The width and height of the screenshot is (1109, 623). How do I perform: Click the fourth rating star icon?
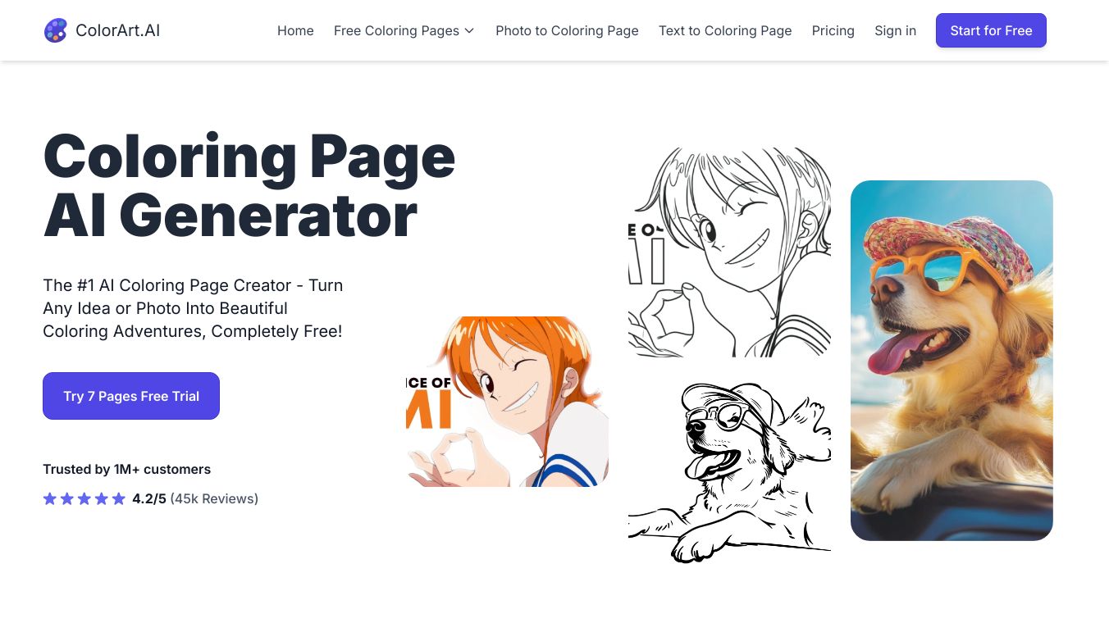click(x=102, y=498)
